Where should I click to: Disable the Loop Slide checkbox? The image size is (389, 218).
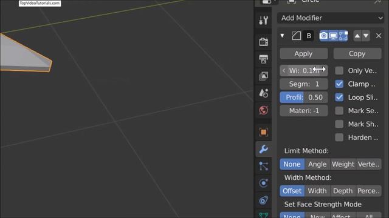[339, 97]
